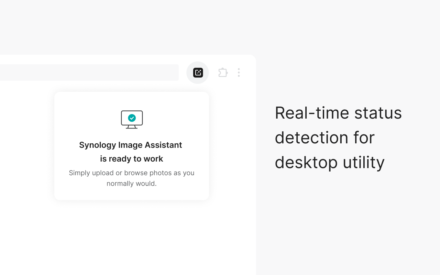The image size is (440, 275).
Task: Click the 'Simply upload or browse photos' text
Action: pyautogui.click(x=132, y=178)
